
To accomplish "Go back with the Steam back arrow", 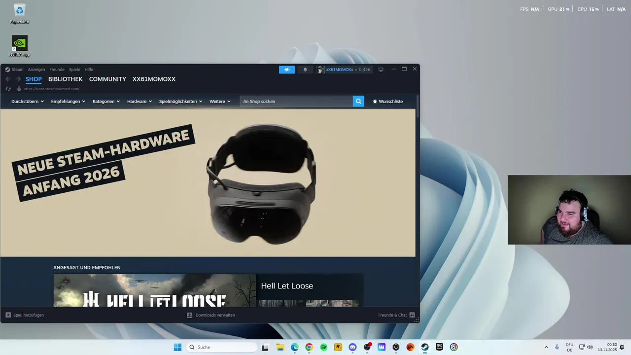I will pyautogui.click(x=8, y=79).
